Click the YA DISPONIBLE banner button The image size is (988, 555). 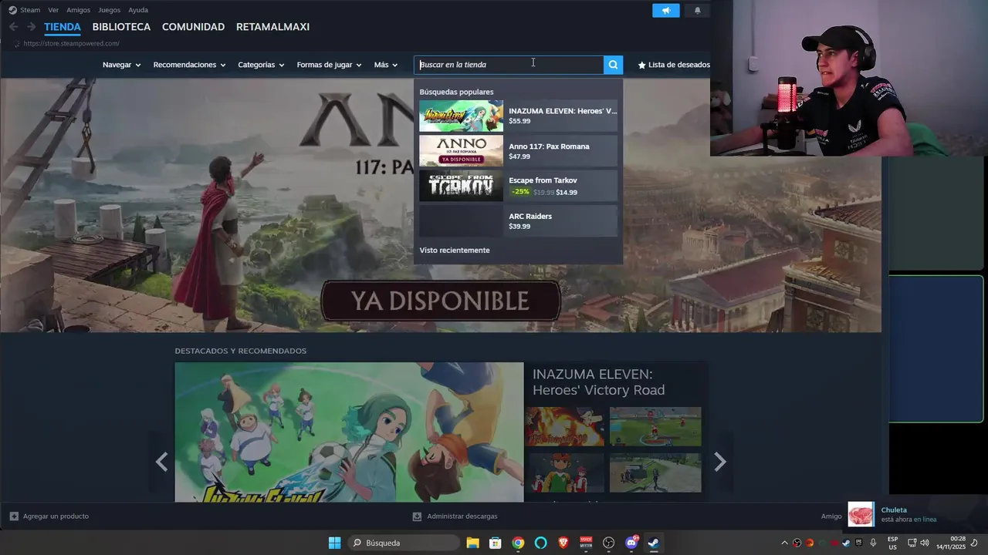pyautogui.click(x=441, y=301)
